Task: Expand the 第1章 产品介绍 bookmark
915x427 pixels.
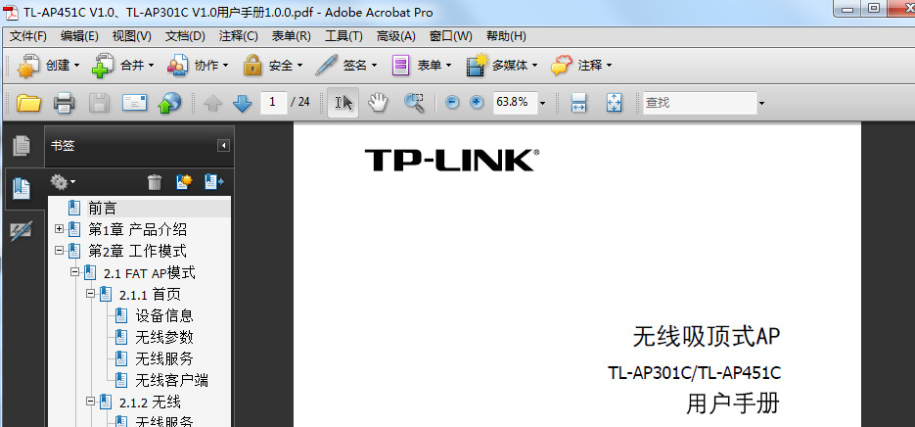Action: 59,229
